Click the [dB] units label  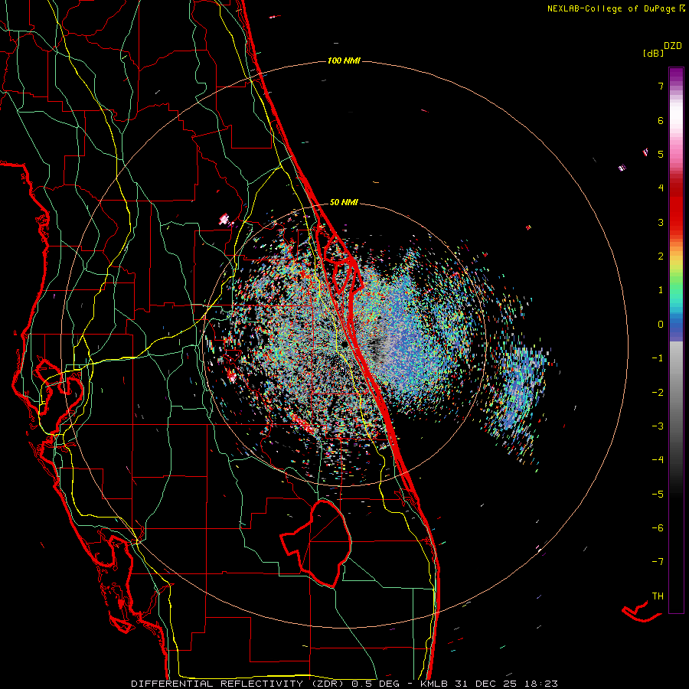click(653, 53)
